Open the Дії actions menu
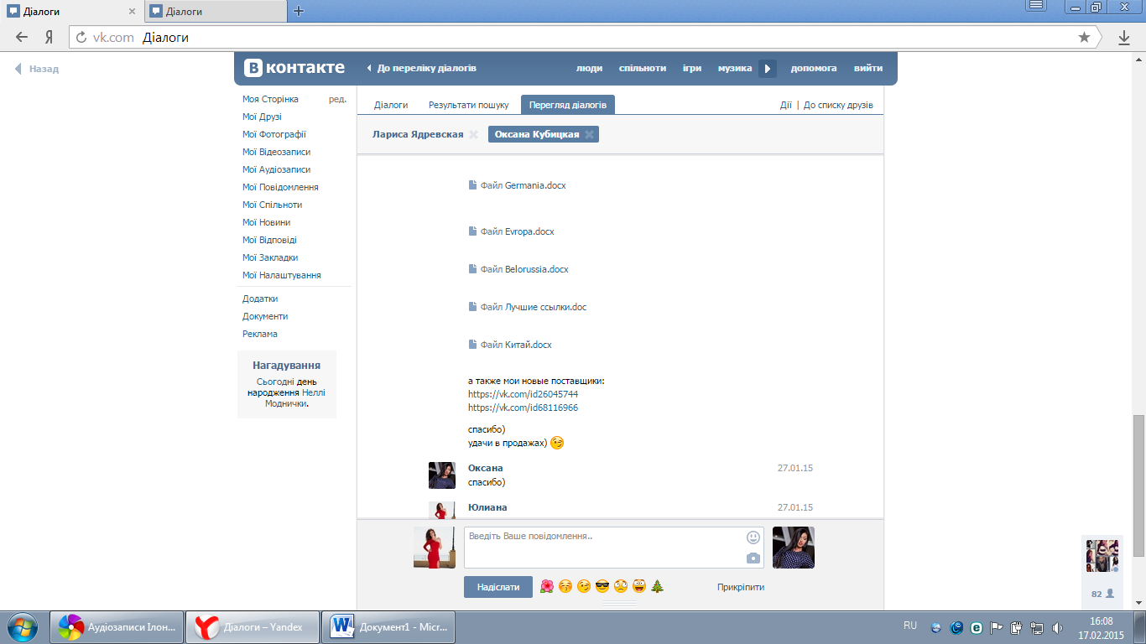 coord(785,105)
